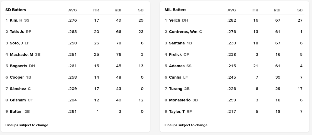Click the MIL Batters SB column header
Image resolution: width=312 pixels, height=135 pixels.
[300, 10]
